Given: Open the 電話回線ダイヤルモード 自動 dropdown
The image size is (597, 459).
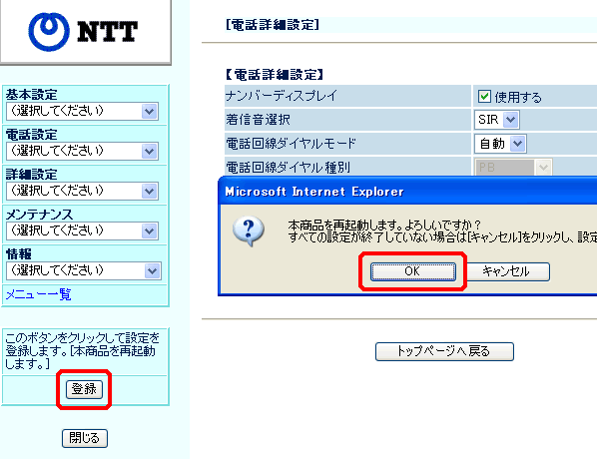Looking at the screenshot, I should coord(500,144).
